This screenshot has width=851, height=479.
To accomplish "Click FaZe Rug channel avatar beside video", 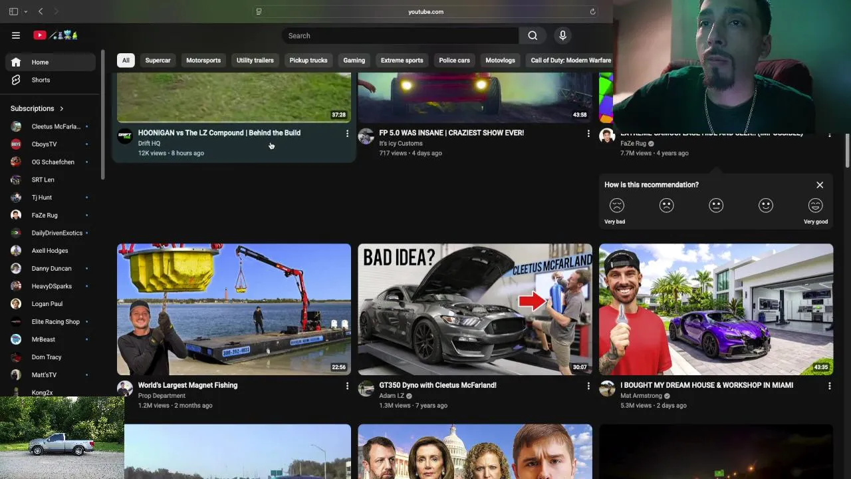I will click(607, 136).
